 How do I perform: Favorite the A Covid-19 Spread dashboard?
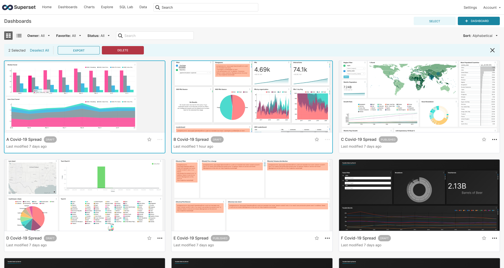149,139
